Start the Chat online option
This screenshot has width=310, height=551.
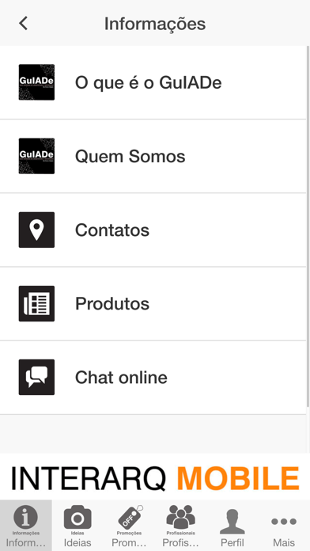pos(153,378)
